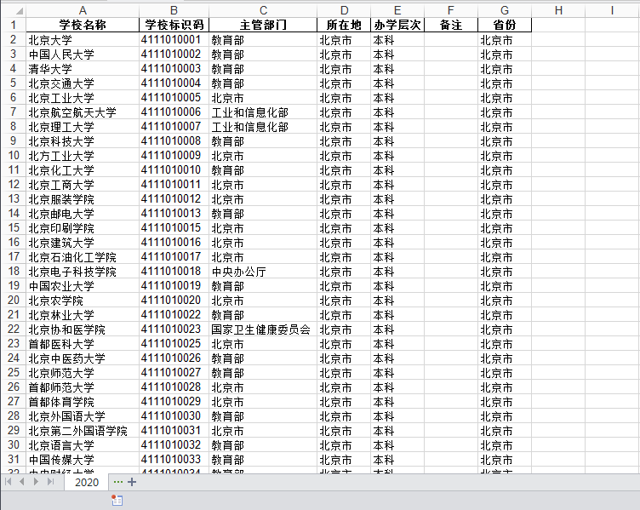Select column E header
640x510 pixels.
(x=397, y=10)
